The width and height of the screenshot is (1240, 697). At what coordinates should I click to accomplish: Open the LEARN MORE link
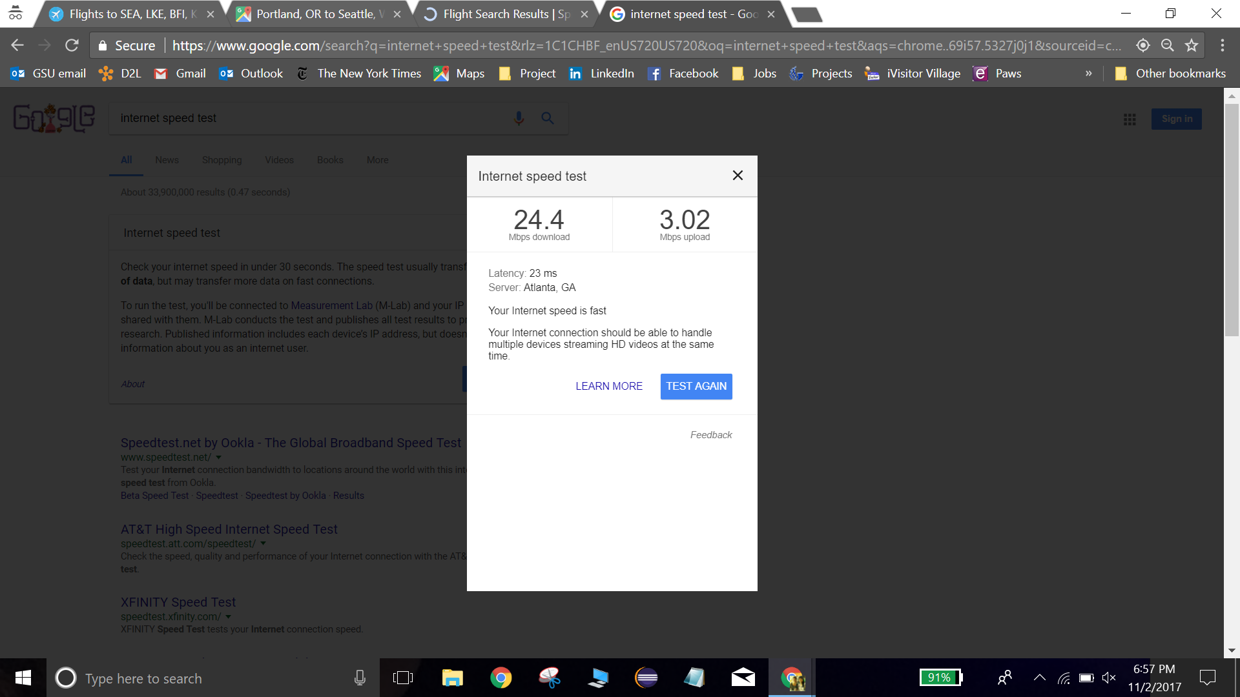[x=609, y=386]
